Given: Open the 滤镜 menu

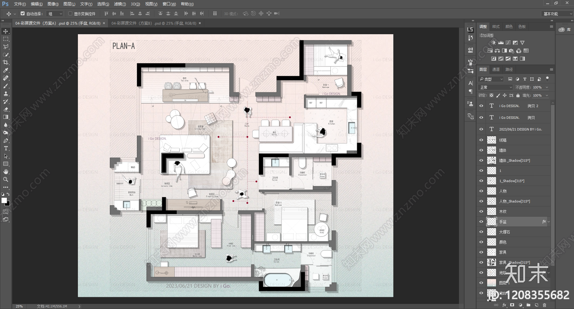Looking at the screenshot, I should click(120, 4).
